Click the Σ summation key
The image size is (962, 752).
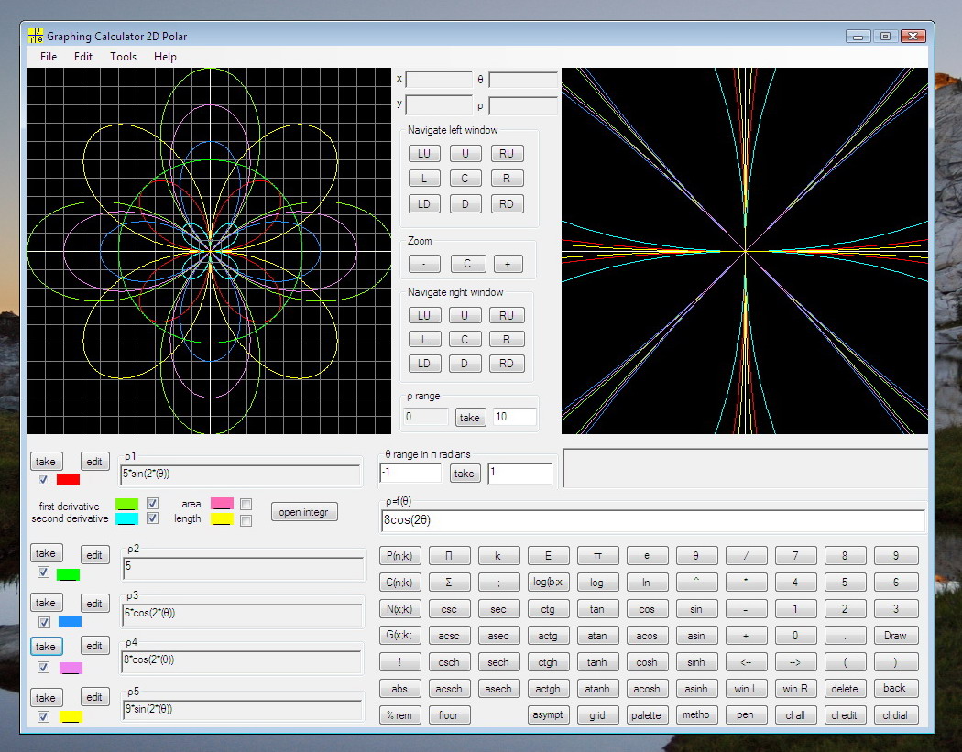point(449,583)
